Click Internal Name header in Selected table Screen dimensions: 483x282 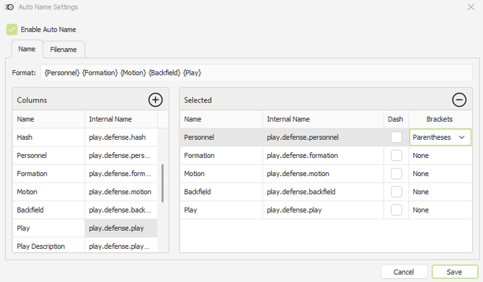(323, 119)
